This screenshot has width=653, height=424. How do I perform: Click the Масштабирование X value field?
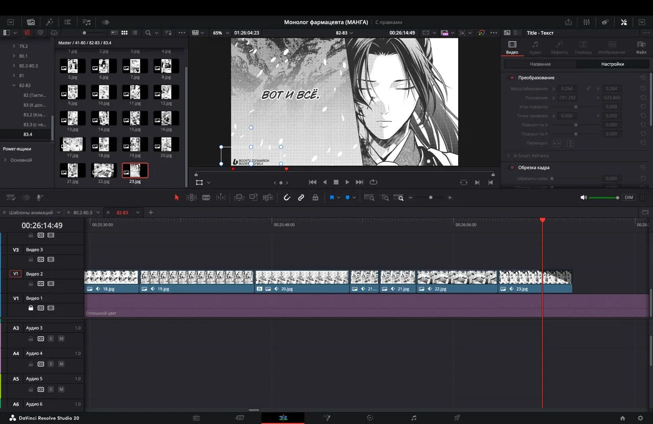pos(567,89)
